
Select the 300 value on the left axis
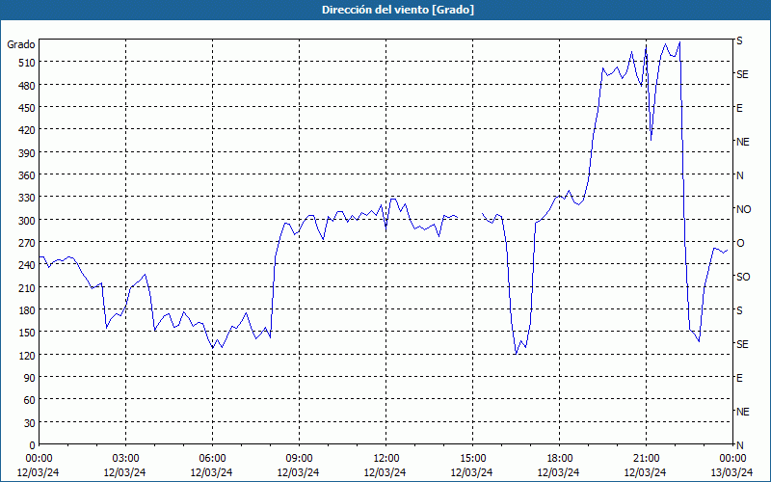27,221
